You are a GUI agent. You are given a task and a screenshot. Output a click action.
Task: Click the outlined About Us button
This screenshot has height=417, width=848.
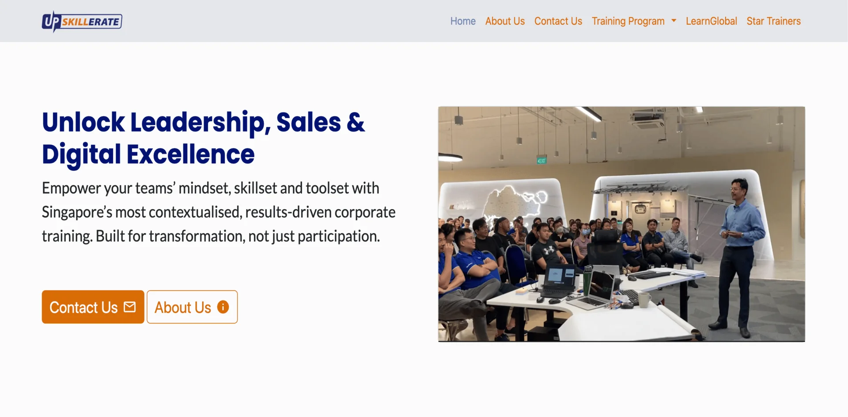tap(192, 307)
